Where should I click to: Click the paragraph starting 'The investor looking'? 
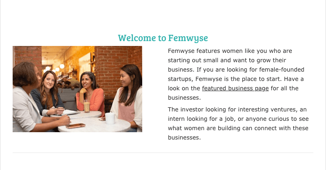pyautogui.click(x=238, y=124)
